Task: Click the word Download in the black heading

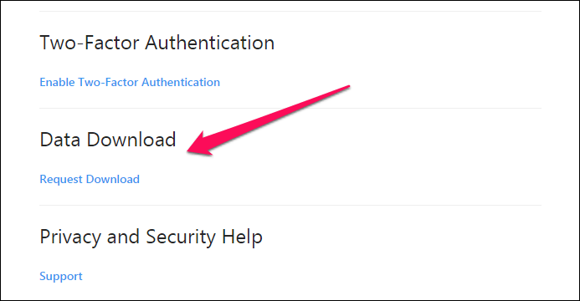Action: 131,140
